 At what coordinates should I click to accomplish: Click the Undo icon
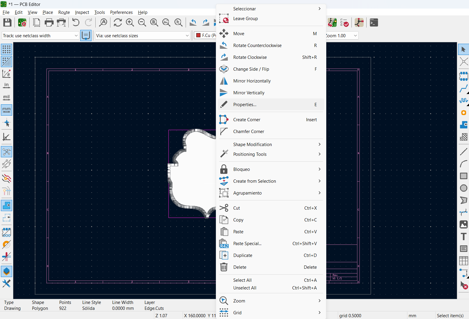click(76, 22)
